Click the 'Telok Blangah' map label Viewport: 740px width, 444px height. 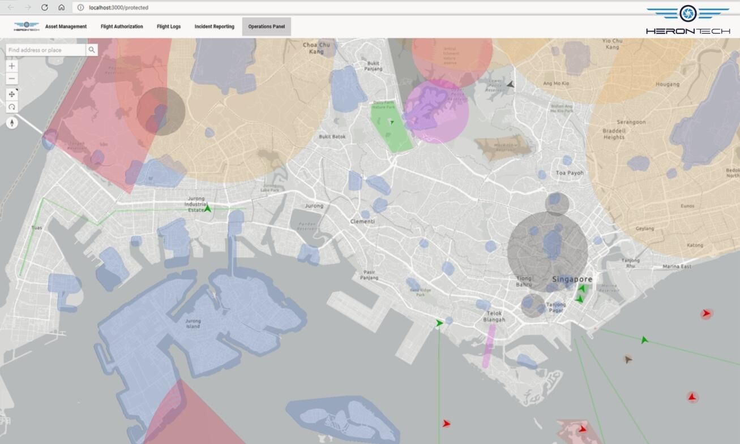pyautogui.click(x=494, y=316)
